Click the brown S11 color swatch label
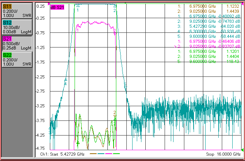Image resolution: width=245 pixels, height=161 pixels. point(7,7)
